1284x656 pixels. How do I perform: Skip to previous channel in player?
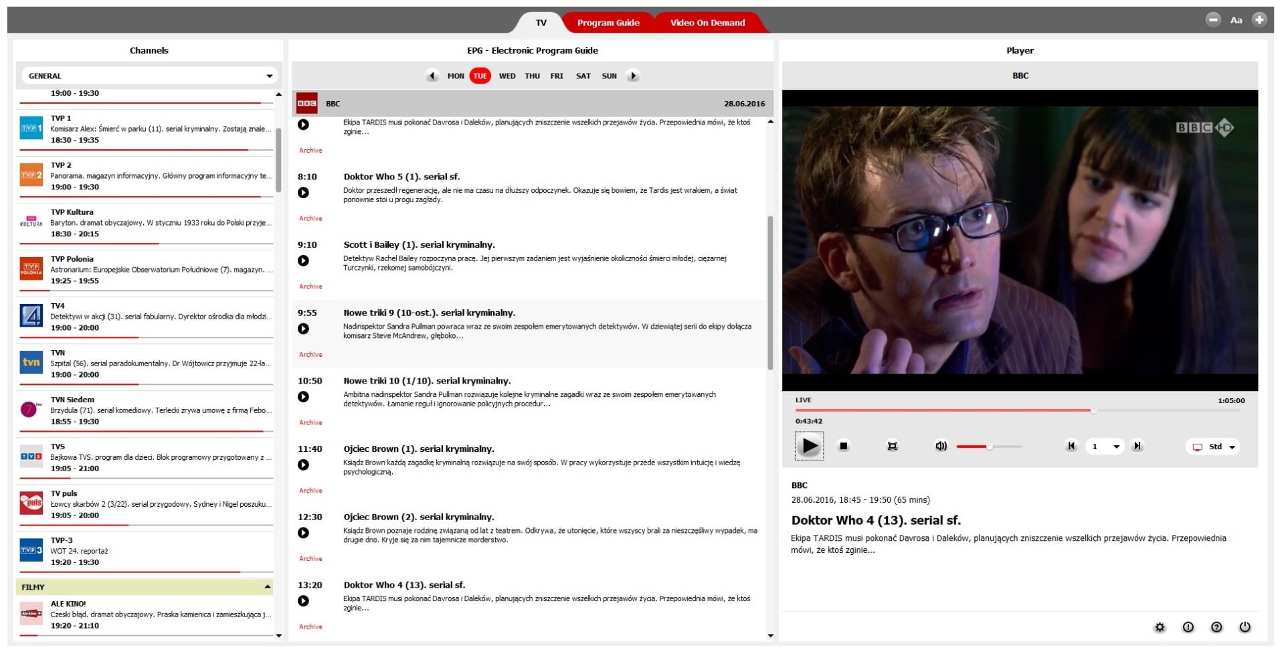tap(1071, 446)
